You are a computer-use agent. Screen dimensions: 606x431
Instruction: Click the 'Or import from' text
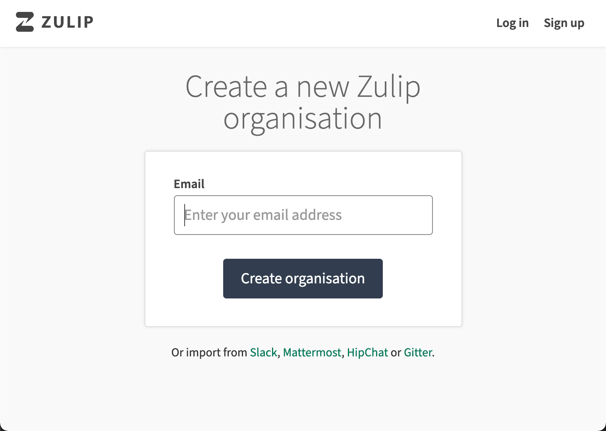[209, 352]
